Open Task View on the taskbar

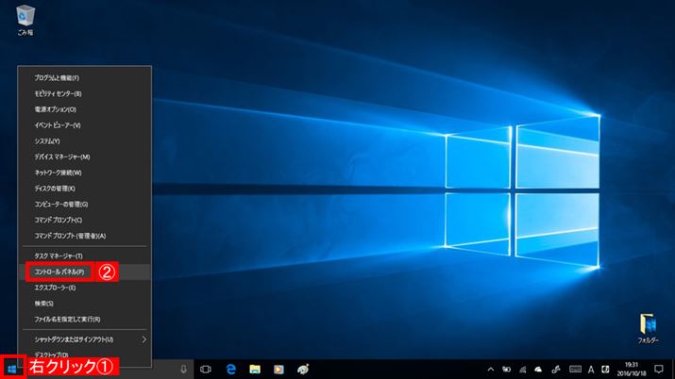[x=206, y=369]
